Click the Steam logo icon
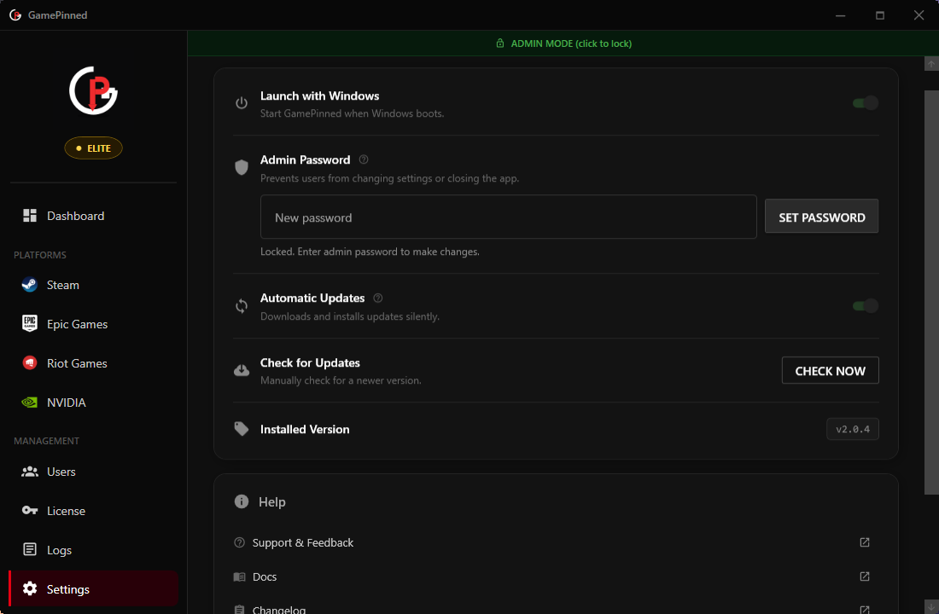Image resolution: width=939 pixels, height=614 pixels. click(29, 285)
